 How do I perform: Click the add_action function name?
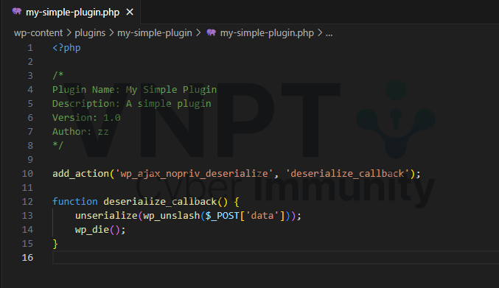(81, 174)
